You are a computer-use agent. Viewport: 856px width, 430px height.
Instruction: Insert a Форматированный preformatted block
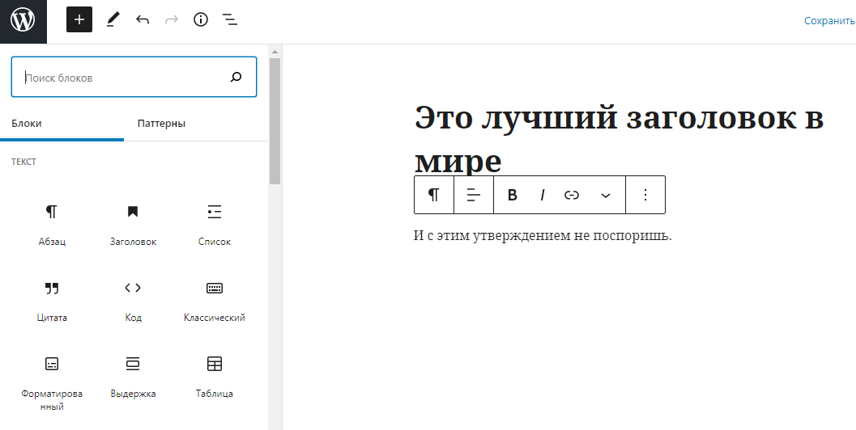(52, 383)
